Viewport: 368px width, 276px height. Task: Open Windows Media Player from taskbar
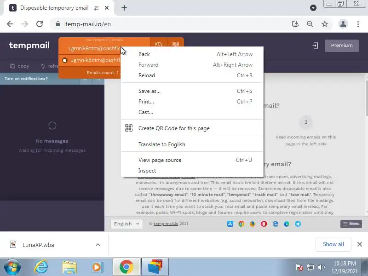97,267
